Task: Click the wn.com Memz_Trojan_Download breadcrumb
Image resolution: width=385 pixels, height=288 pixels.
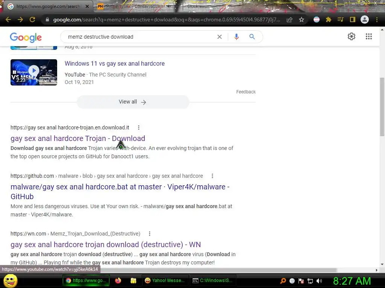Action: [75, 234]
